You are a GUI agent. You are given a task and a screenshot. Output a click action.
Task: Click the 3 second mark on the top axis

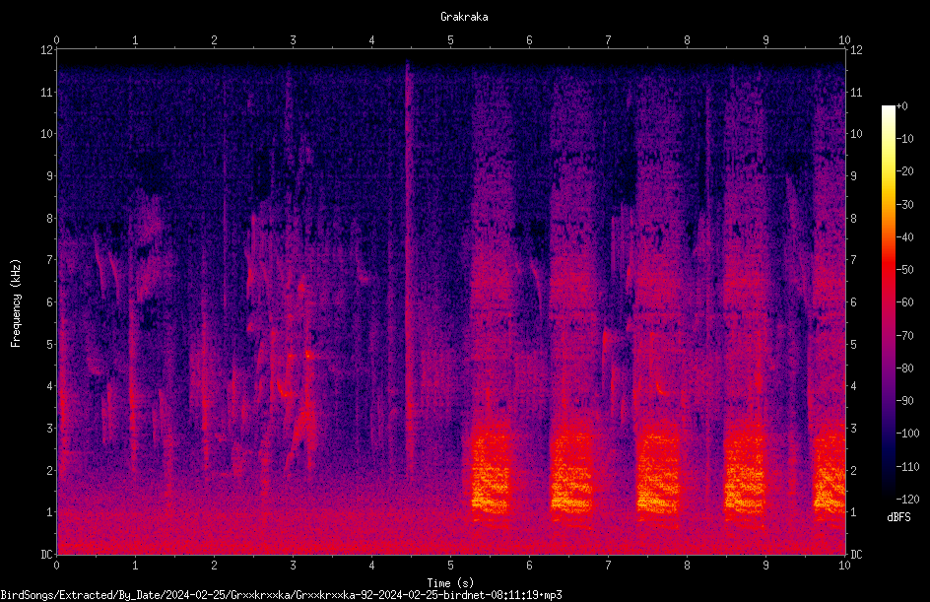(293, 39)
